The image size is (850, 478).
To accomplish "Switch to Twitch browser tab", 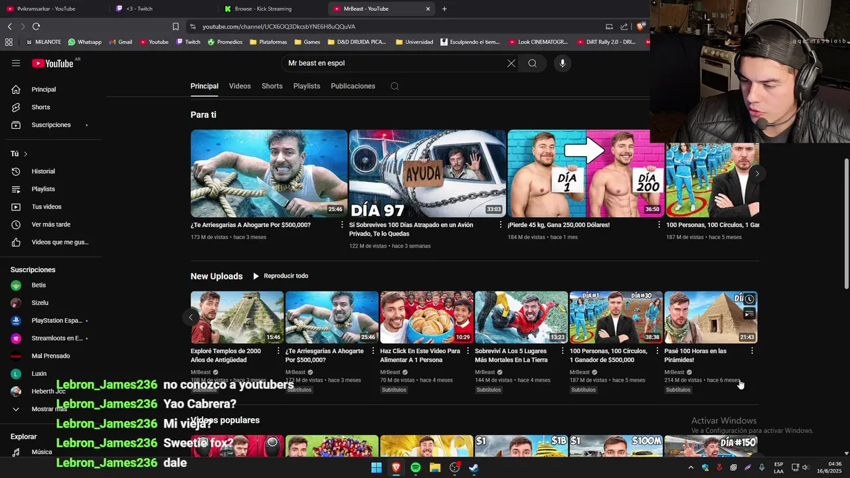I will (163, 9).
